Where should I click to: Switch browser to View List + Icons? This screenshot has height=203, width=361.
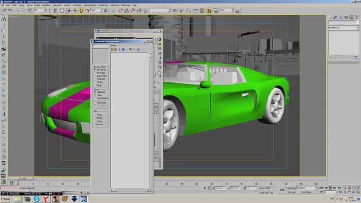(116, 49)
